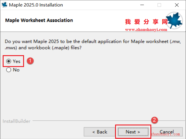Click the Maple Worksheet Association heading

[x=39, y=20]
